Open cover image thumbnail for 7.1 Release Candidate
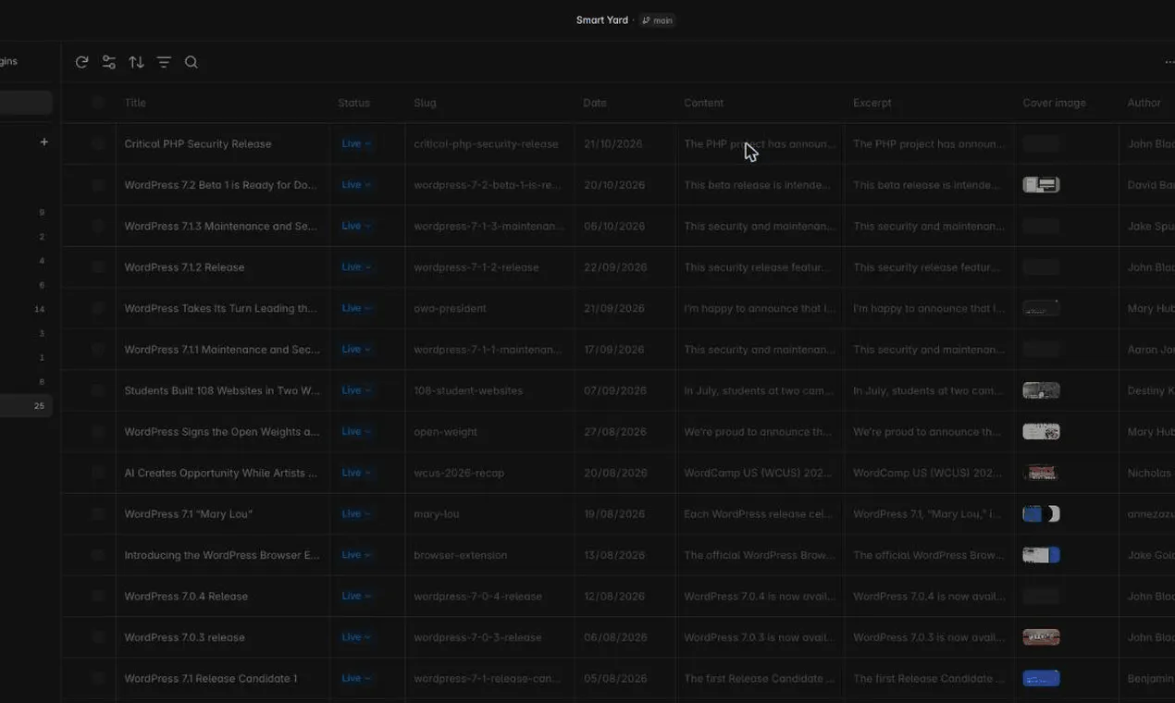Screen dimensions: 1175x703 [x=1041, y=678]
